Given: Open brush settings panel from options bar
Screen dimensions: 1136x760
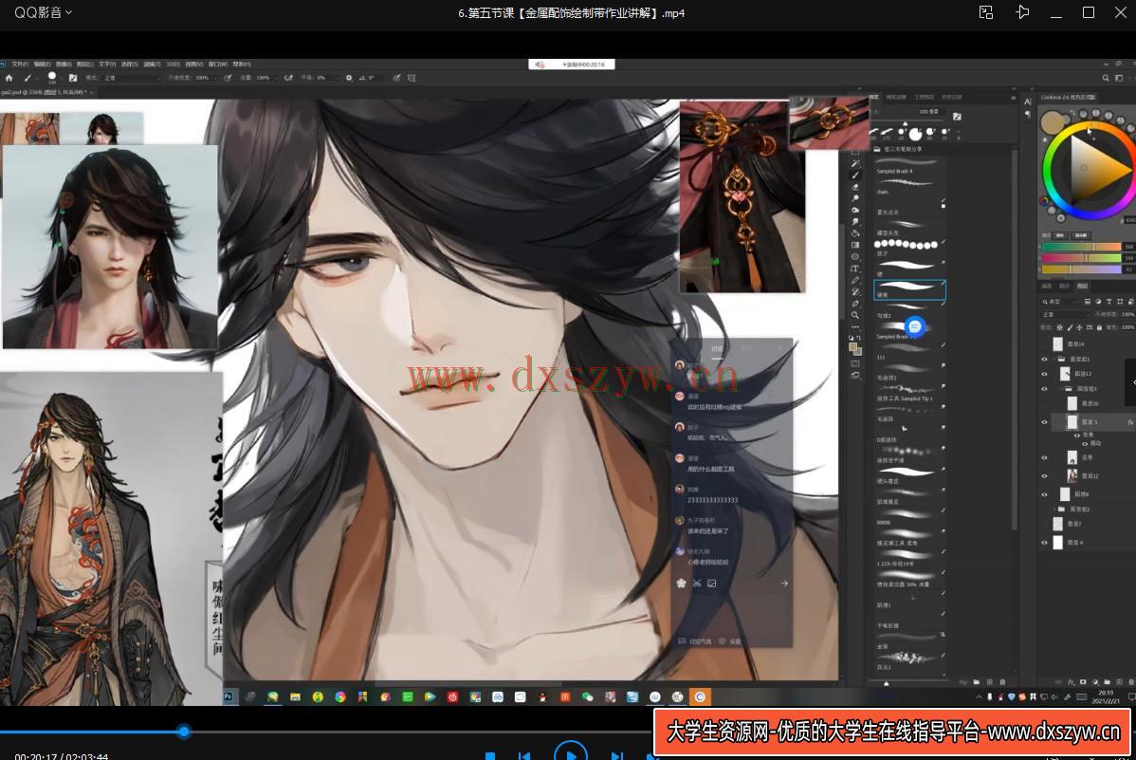Looking at the screenshot, I should [x=72, y=78].
